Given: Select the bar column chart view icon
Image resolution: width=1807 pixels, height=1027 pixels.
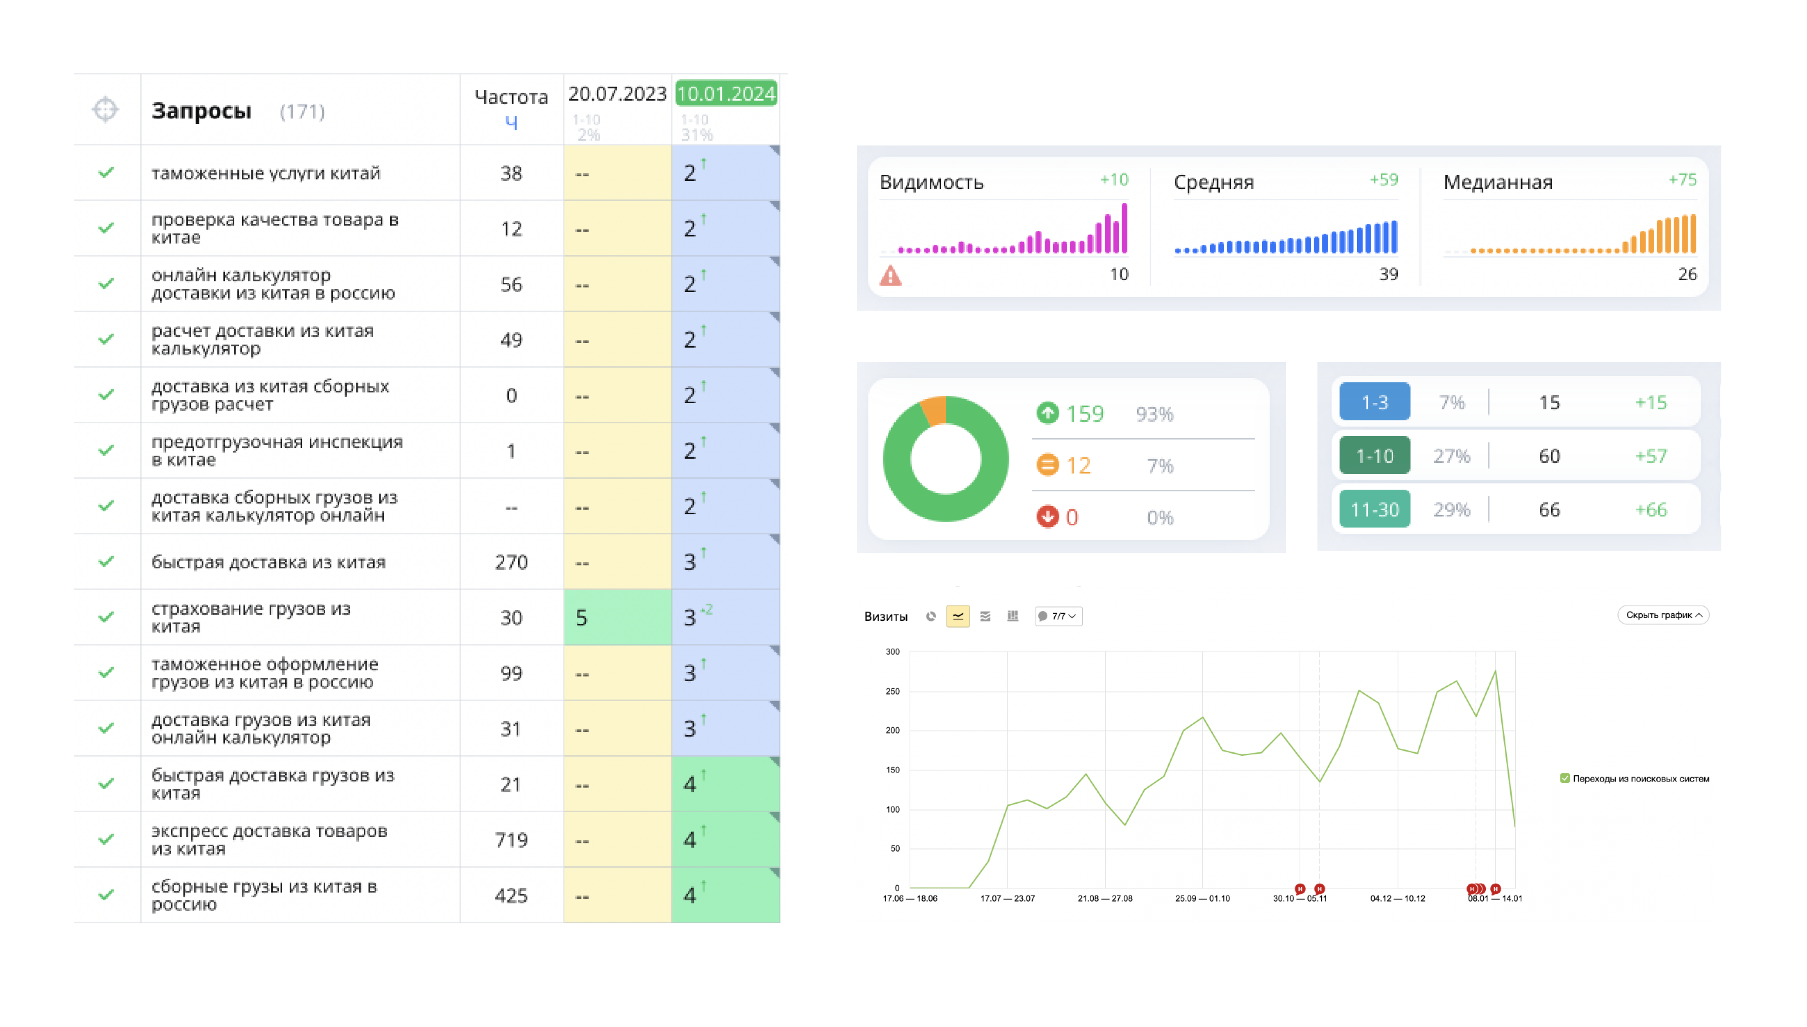Looking at the screenshot, I should [x=1012, y=616].
